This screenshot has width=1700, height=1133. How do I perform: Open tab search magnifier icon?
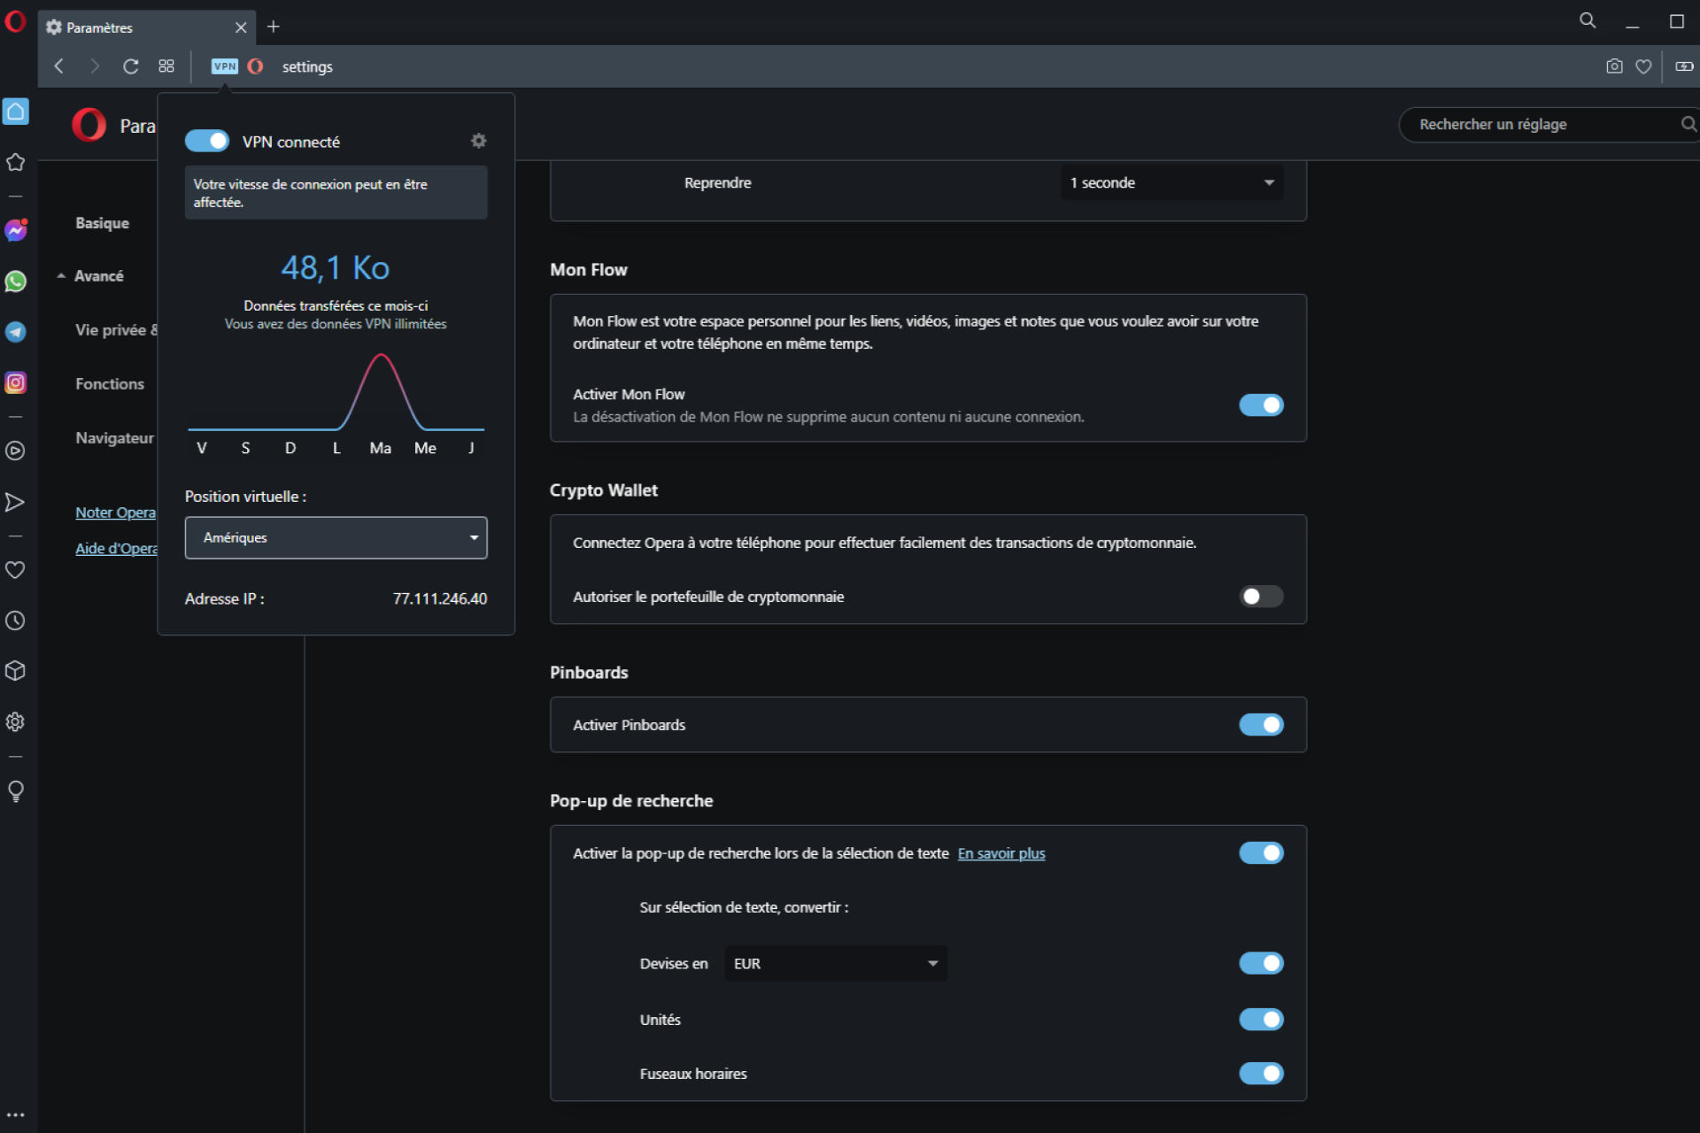point(1588,20)
